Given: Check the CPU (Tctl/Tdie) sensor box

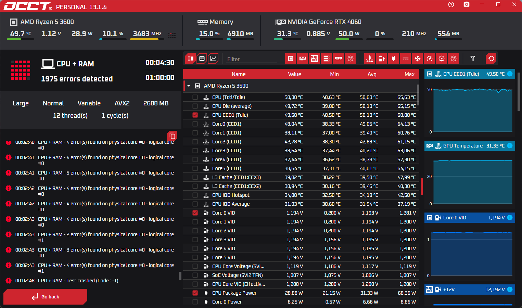Looking at the screenshot, I should [195, 97].
